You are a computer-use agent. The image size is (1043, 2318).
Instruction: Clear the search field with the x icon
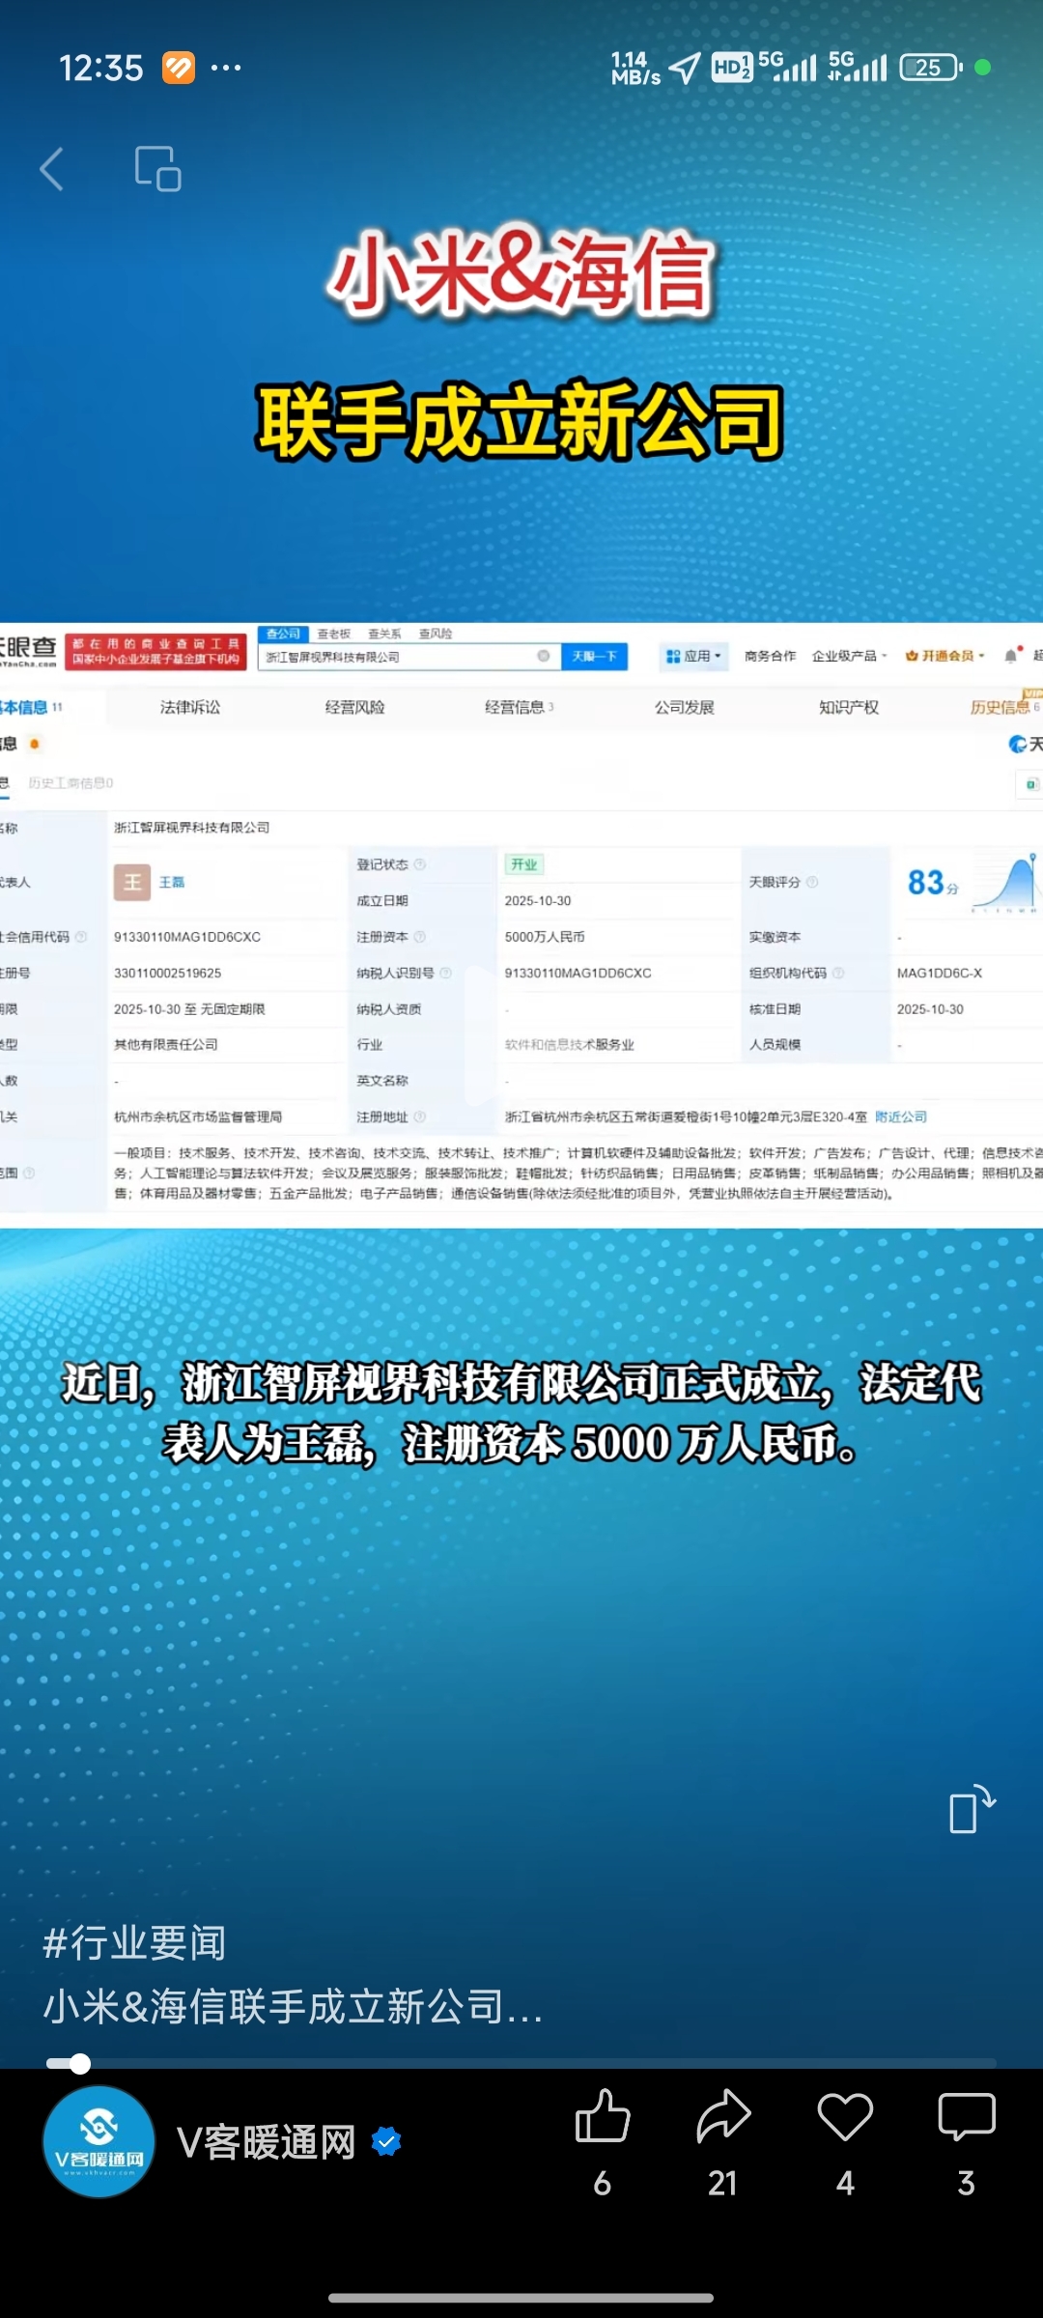544,657
